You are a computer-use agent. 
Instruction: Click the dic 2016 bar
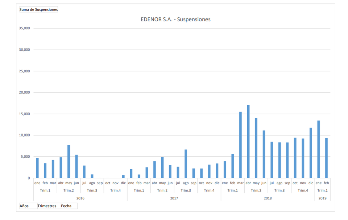123,177
